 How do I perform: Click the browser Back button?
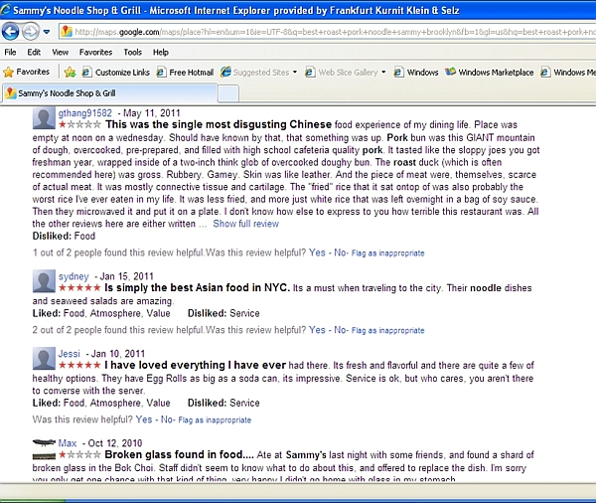click(x=14, y=32)
